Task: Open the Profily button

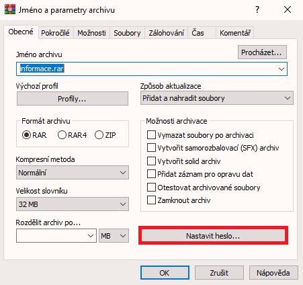Action: click(73, 99)
